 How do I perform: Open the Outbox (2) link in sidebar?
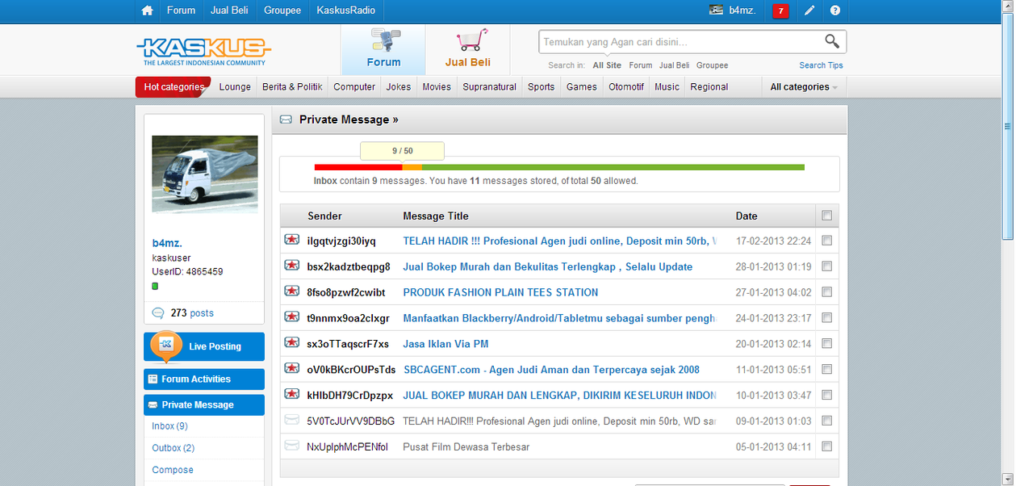[173, 447]
